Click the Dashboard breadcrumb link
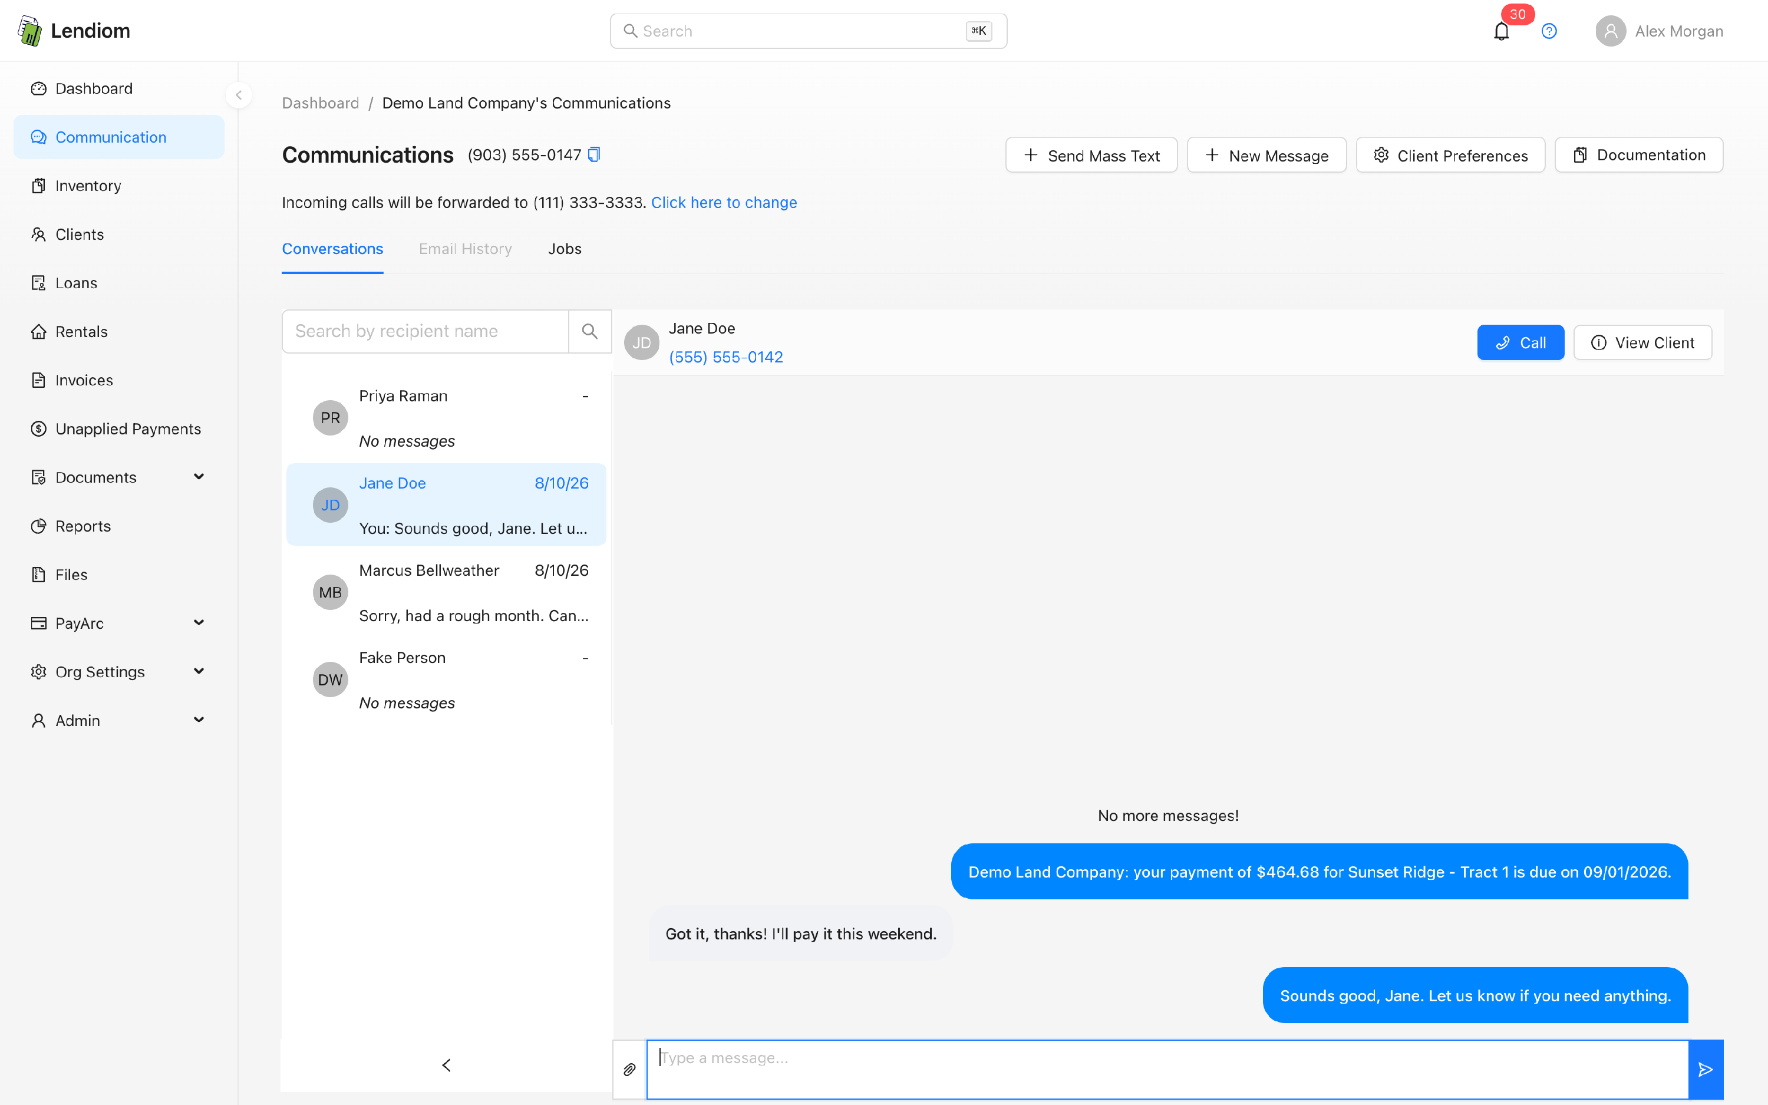The height and width of the screenshot is (1105, 1768). [x=321, y=103]
